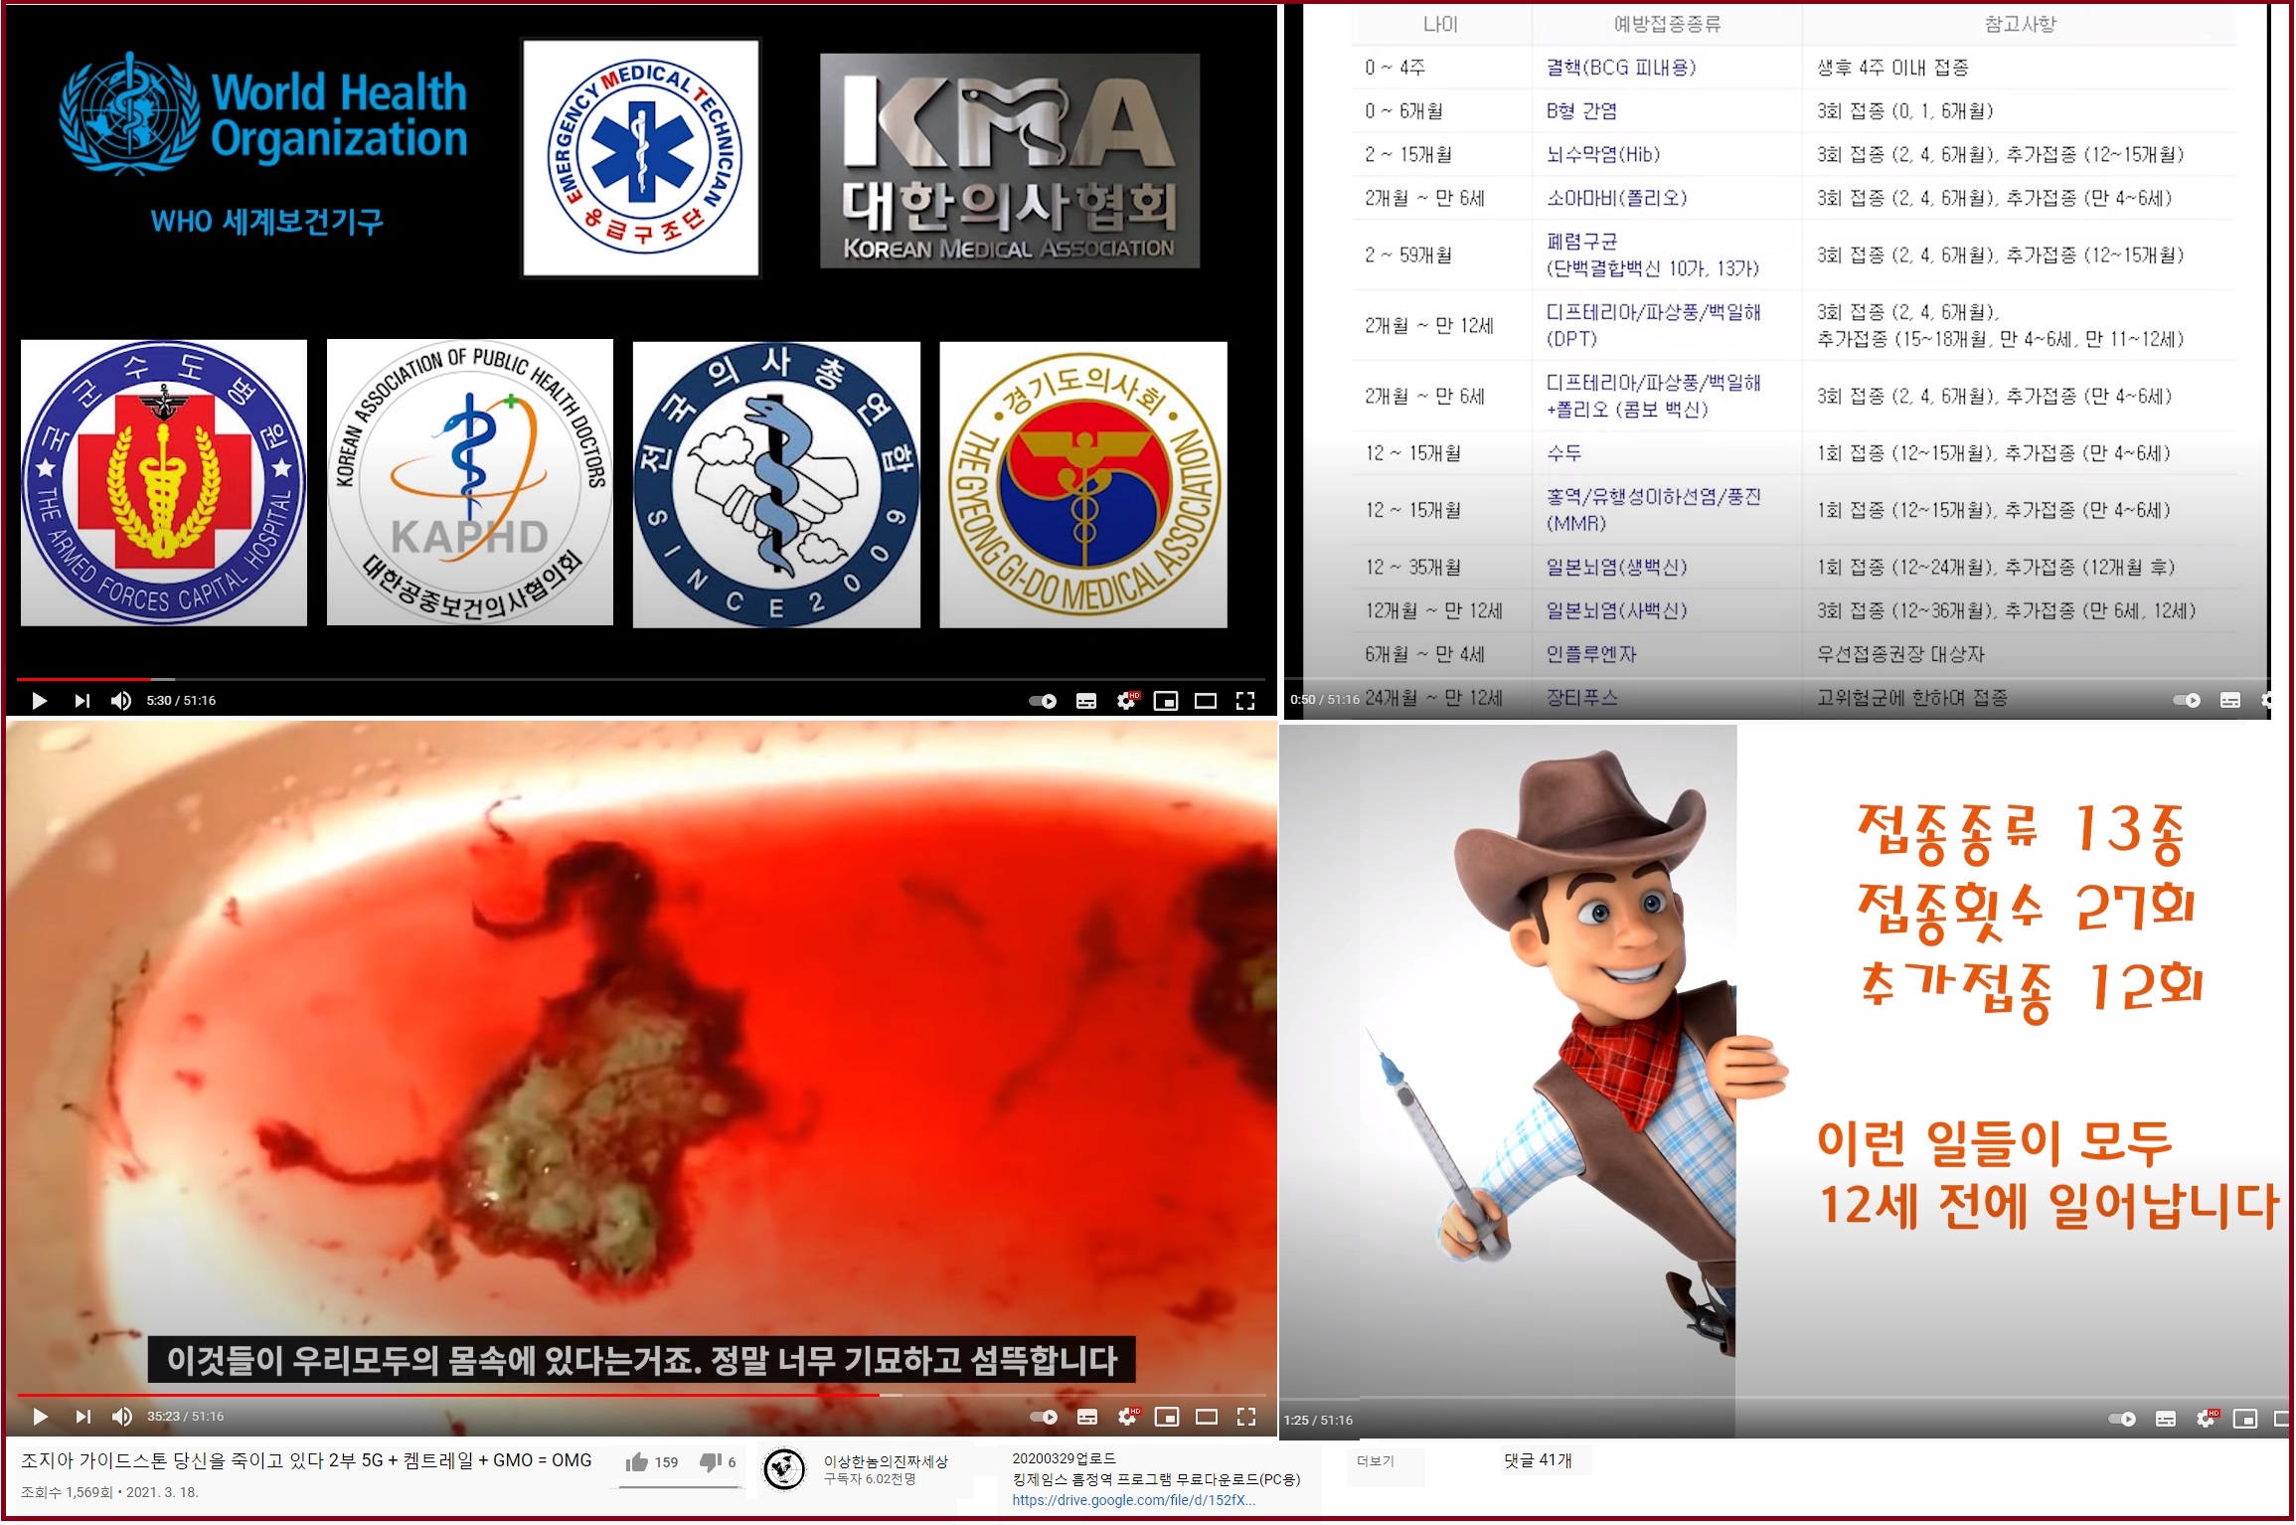2296x1525 pixels.
Task: Click the 0:50 / 51:16 time display
Action: point(1325,701)
